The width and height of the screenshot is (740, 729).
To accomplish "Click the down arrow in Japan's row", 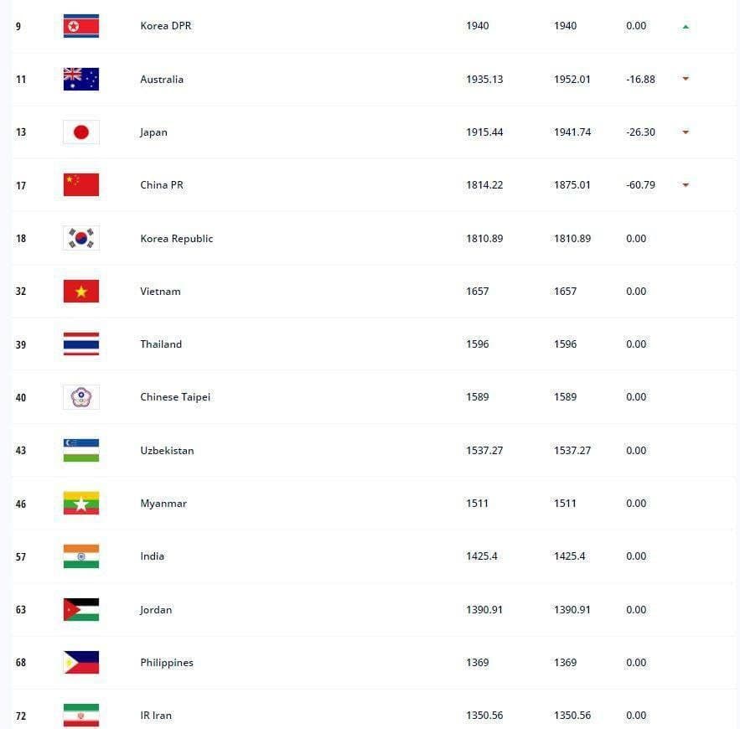I will (686, 132).
